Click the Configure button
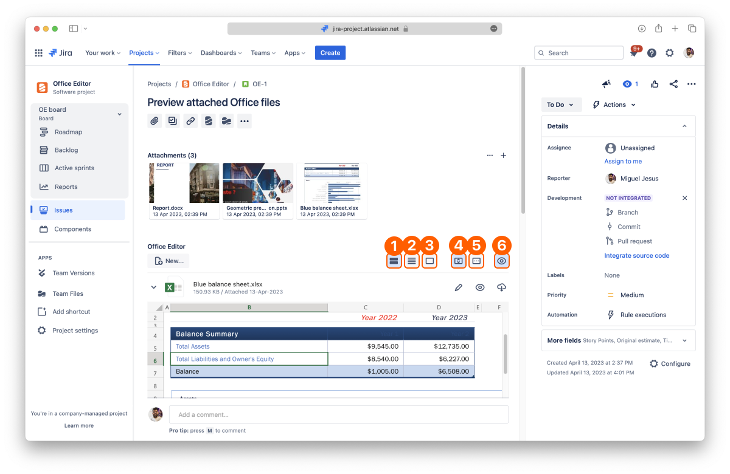This screenshot has height=474, width=730. [x=670, y=363]
